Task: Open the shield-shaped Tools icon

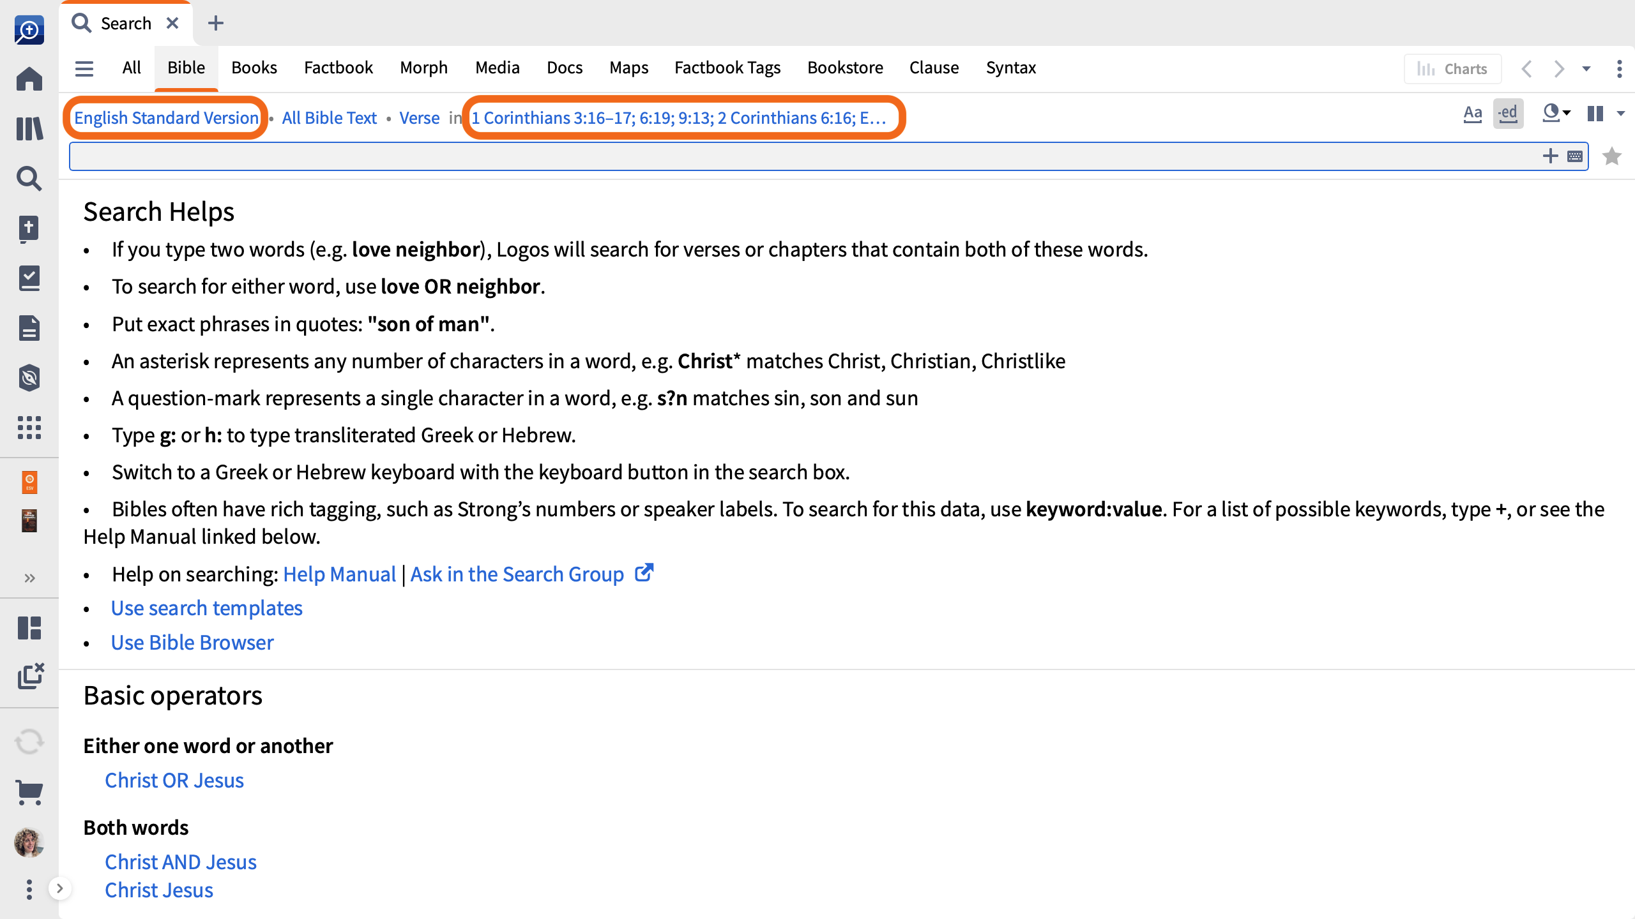Action: pos(29,378)
